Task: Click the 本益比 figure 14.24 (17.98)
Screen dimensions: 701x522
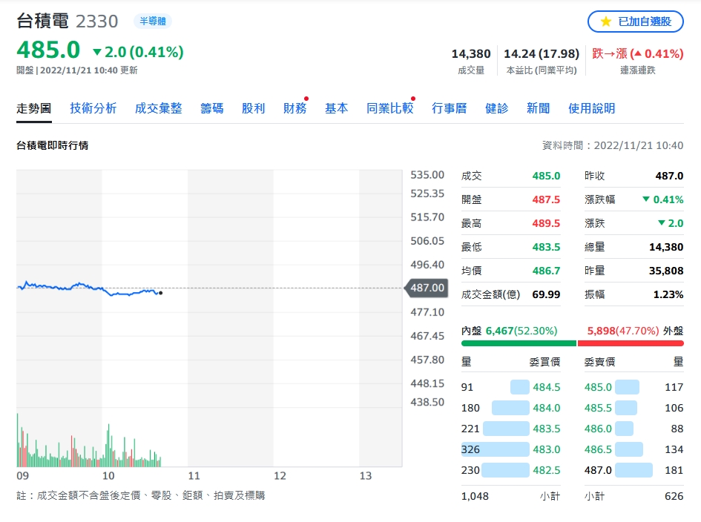Action: pyautogui.click(x=542, y=54)
